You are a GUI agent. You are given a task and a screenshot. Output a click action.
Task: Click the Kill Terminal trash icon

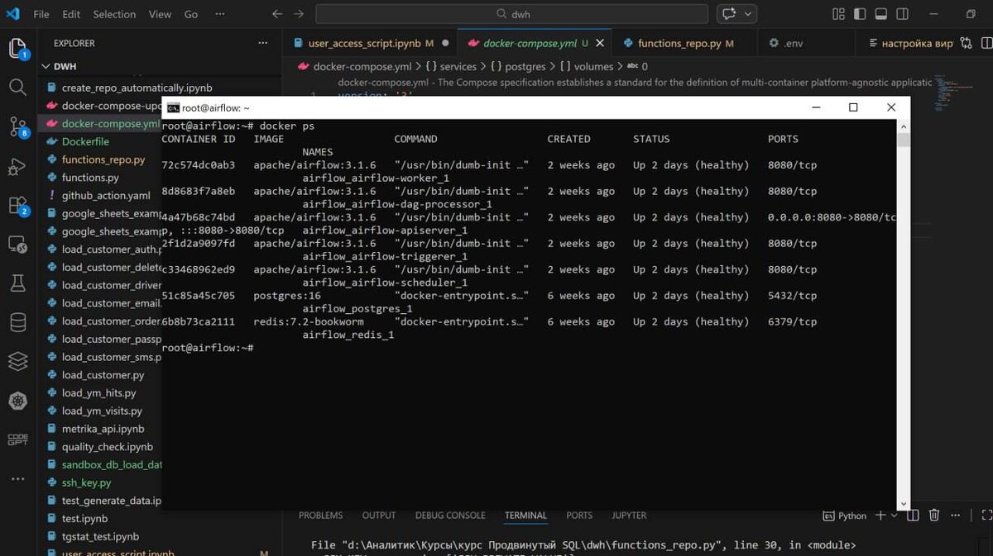point(934,516)
